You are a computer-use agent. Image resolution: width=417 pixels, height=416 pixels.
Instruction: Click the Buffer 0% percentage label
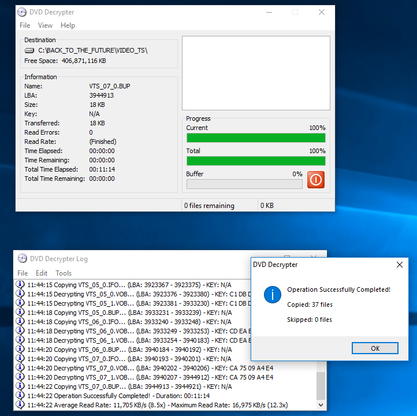297,174
